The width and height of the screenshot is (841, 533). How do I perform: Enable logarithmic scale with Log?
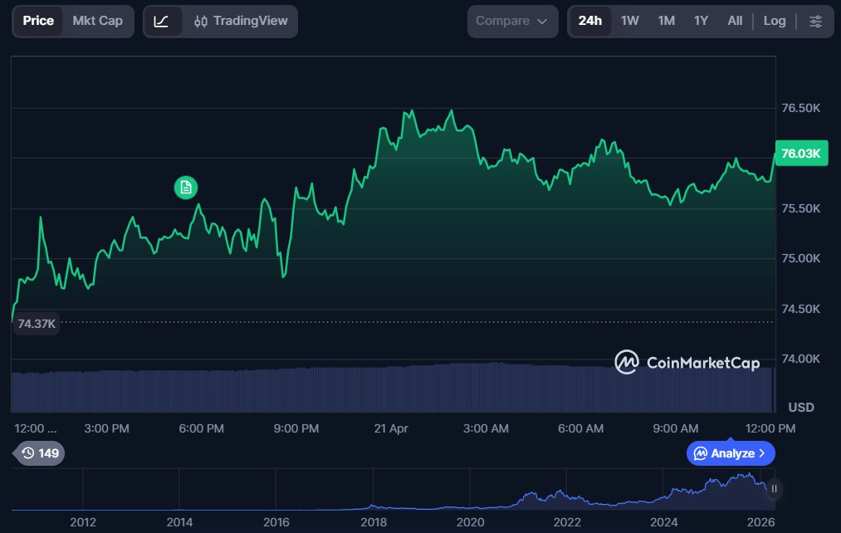pyautogui.click(x=775, y=21)
